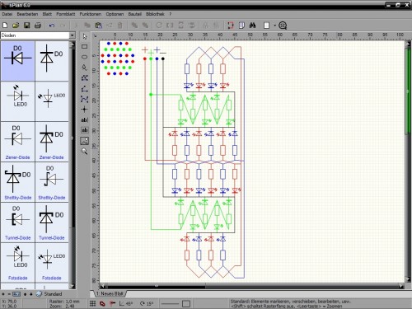
Task: Select the single-line text tool
Action: 85,119
